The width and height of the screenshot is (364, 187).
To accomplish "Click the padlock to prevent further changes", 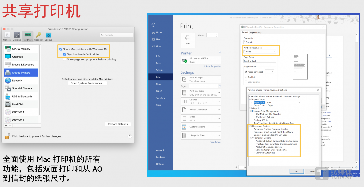I will [x=7, y=136].
